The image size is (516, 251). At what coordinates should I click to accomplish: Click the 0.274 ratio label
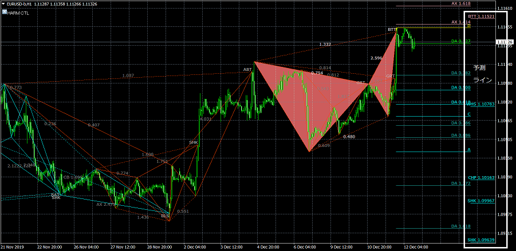123,173
